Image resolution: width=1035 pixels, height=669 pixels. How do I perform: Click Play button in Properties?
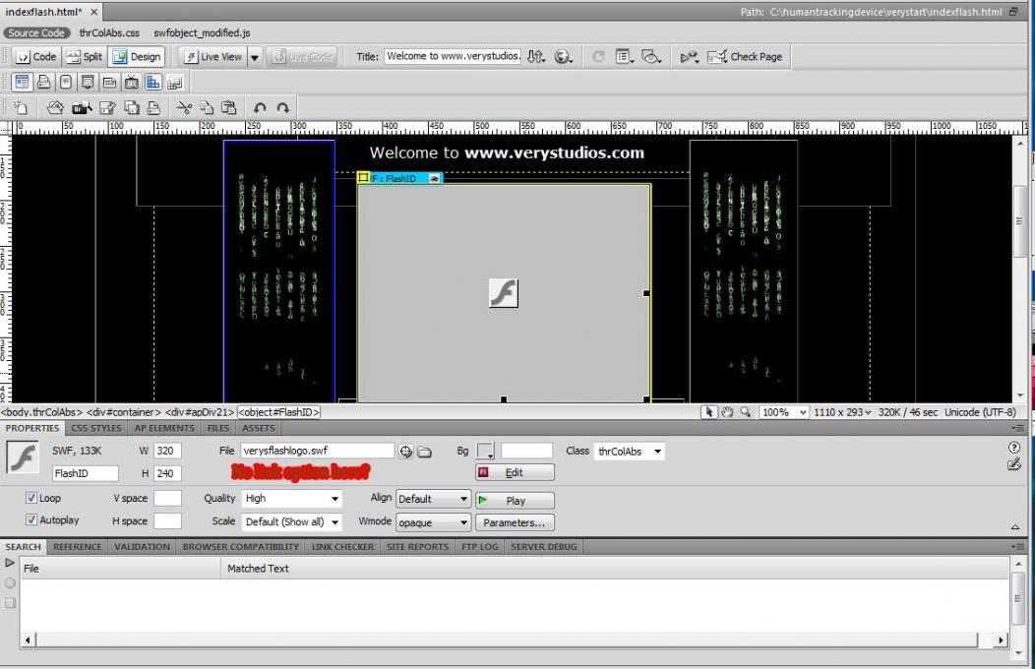pyautogui.click(x=515, y=500)
